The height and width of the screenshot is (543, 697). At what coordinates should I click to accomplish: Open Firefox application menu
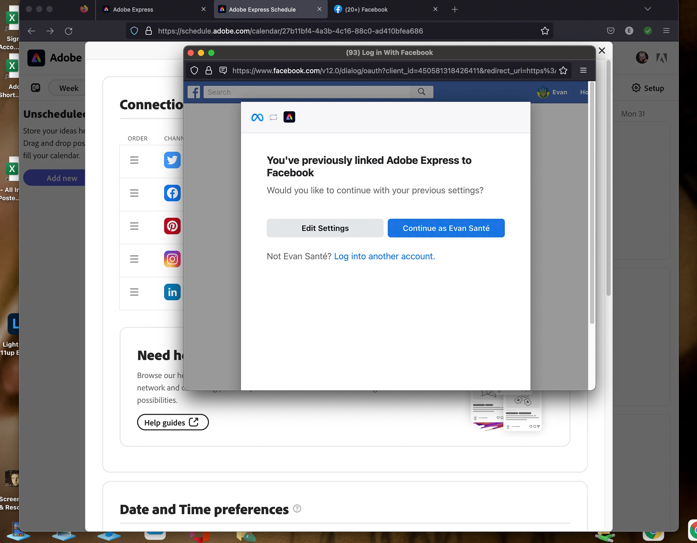666,31
